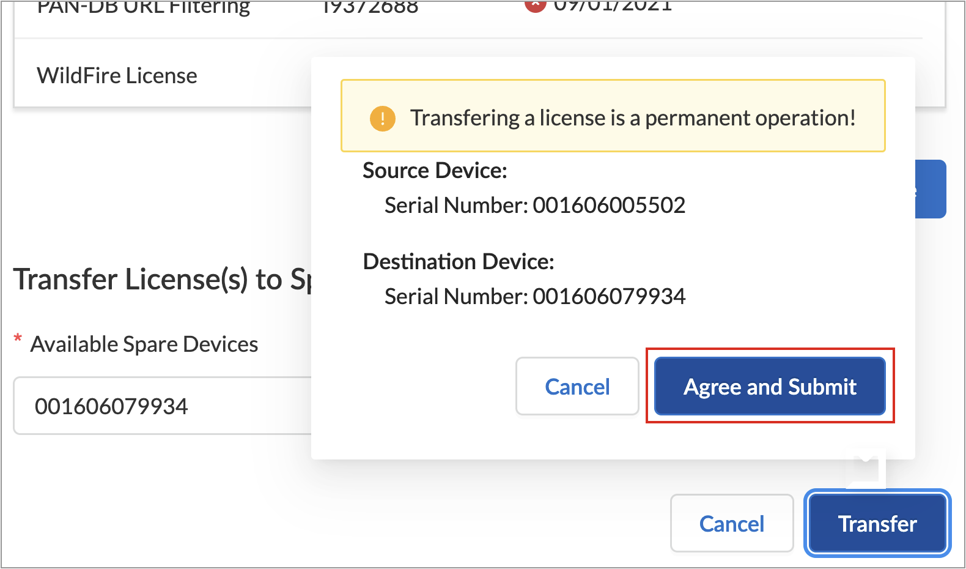Click the Destination Device label
966x569 pixels.
(459, 262)
